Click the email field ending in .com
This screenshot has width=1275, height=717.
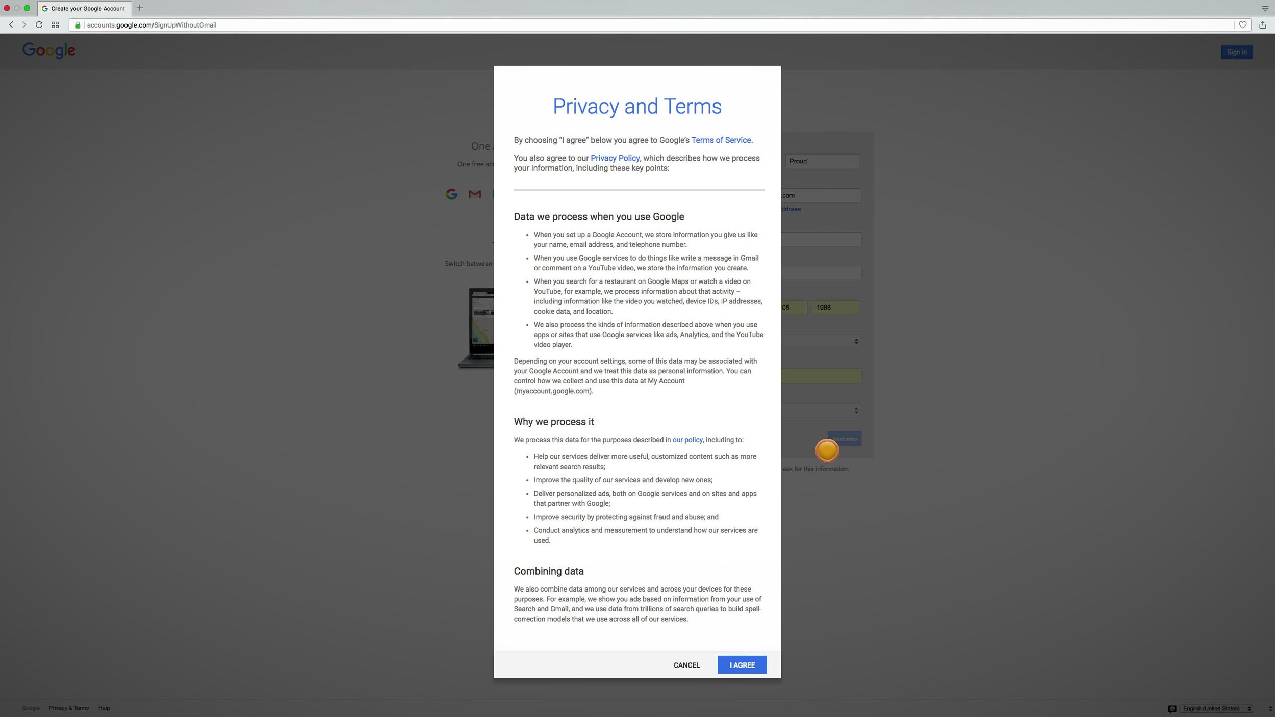[821, 195]
